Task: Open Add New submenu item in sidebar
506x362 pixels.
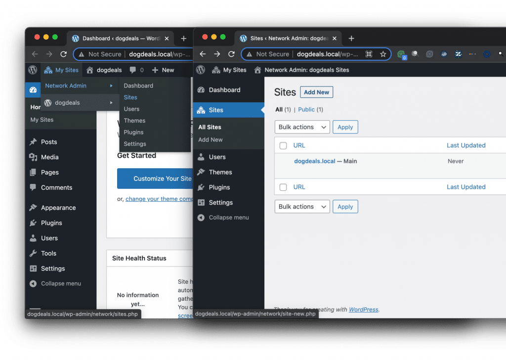Action: pos(211,140)
